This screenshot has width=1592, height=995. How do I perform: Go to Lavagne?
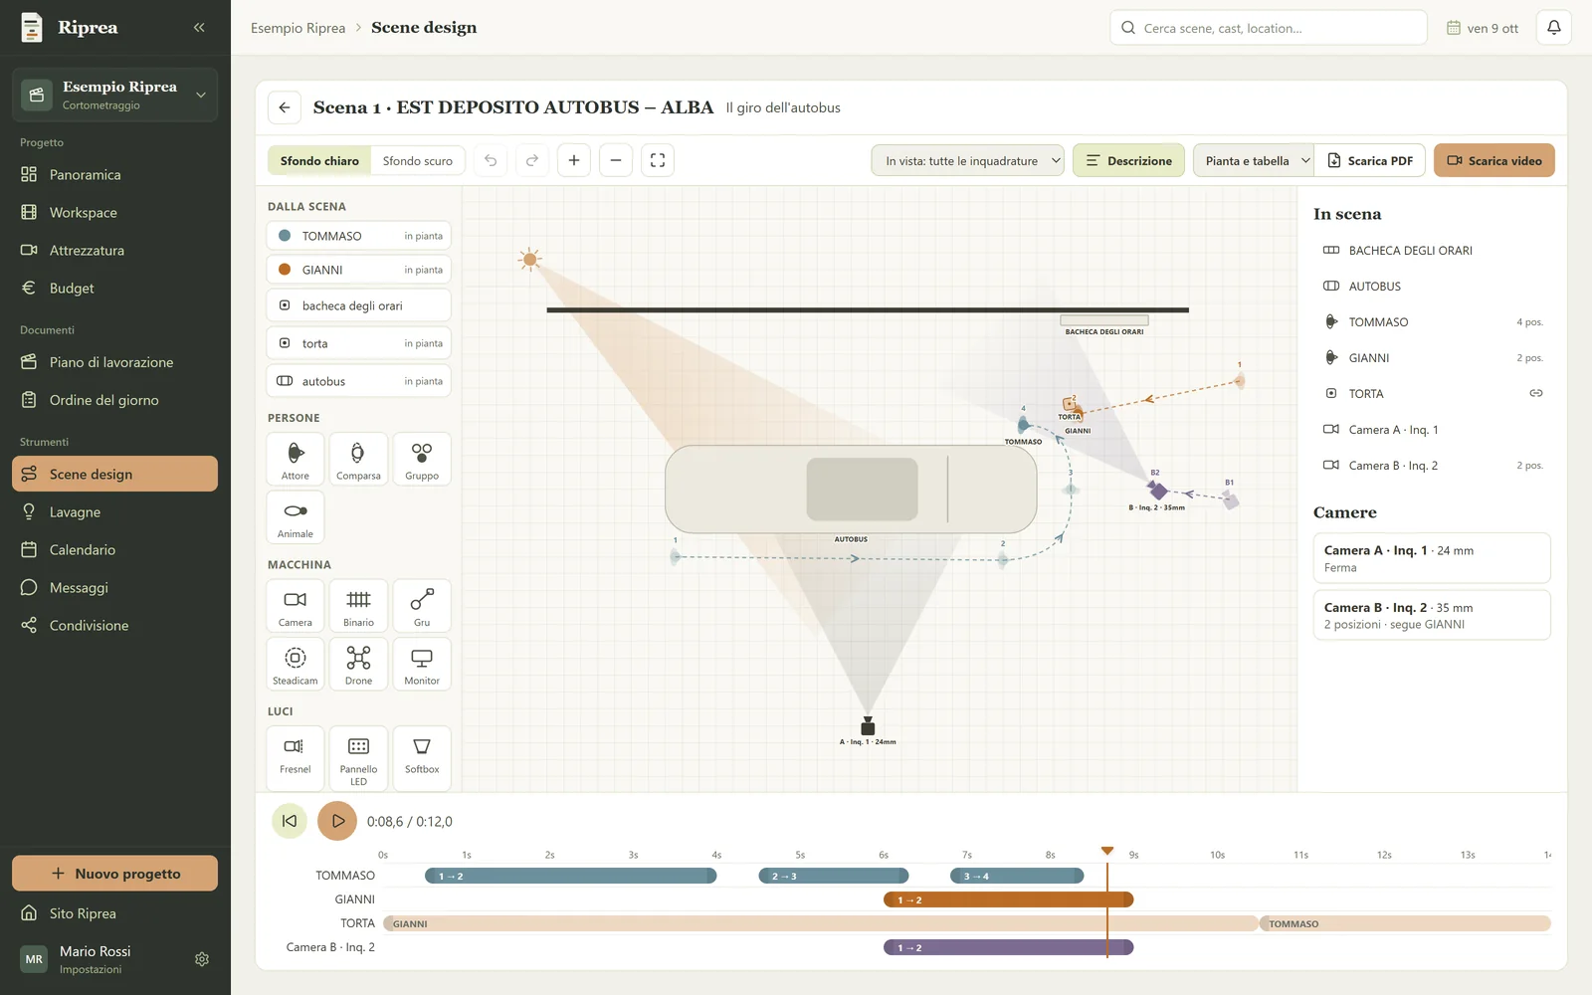pos(115,511)
